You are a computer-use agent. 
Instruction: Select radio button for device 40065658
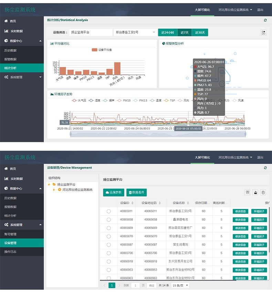click(109, 220)
